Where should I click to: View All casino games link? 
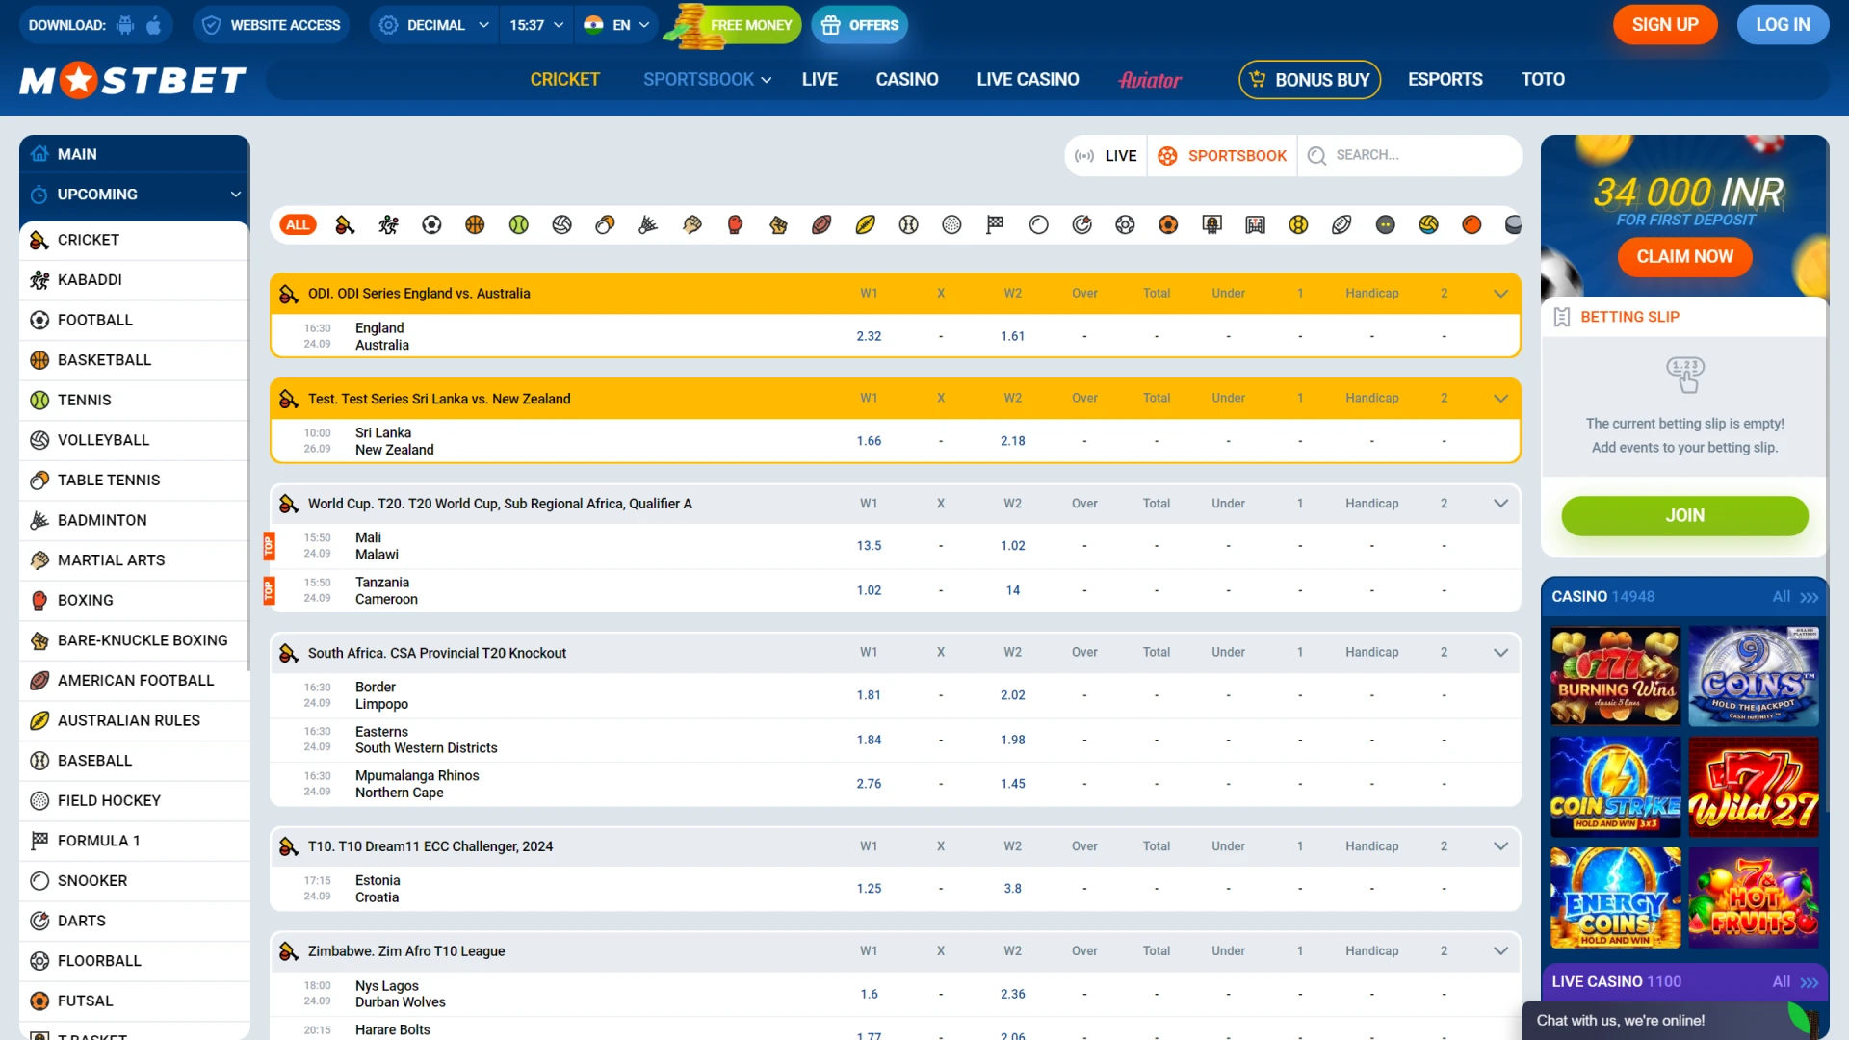(1795, 597)
